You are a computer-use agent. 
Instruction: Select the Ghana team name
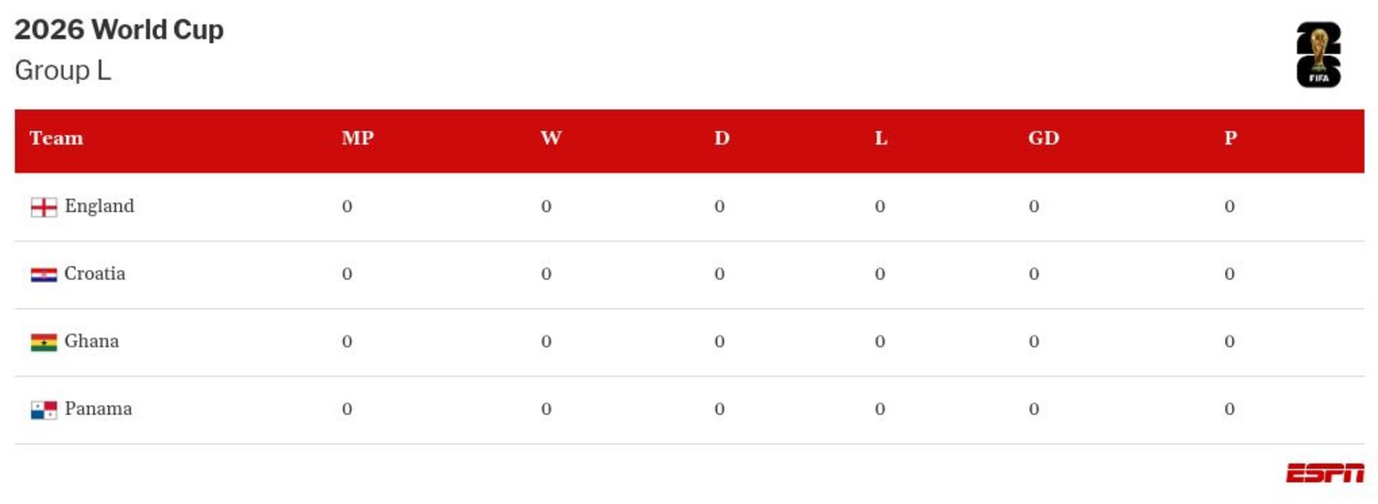pyautogui.click(x=92, y=341)
